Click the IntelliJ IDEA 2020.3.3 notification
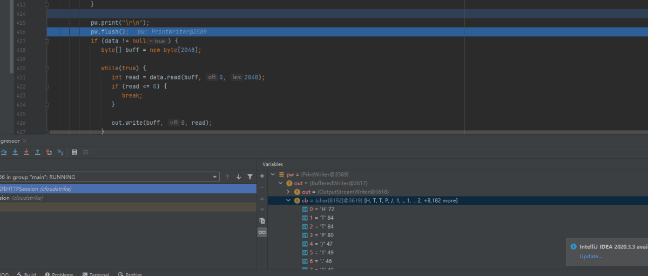 (607, 252)
